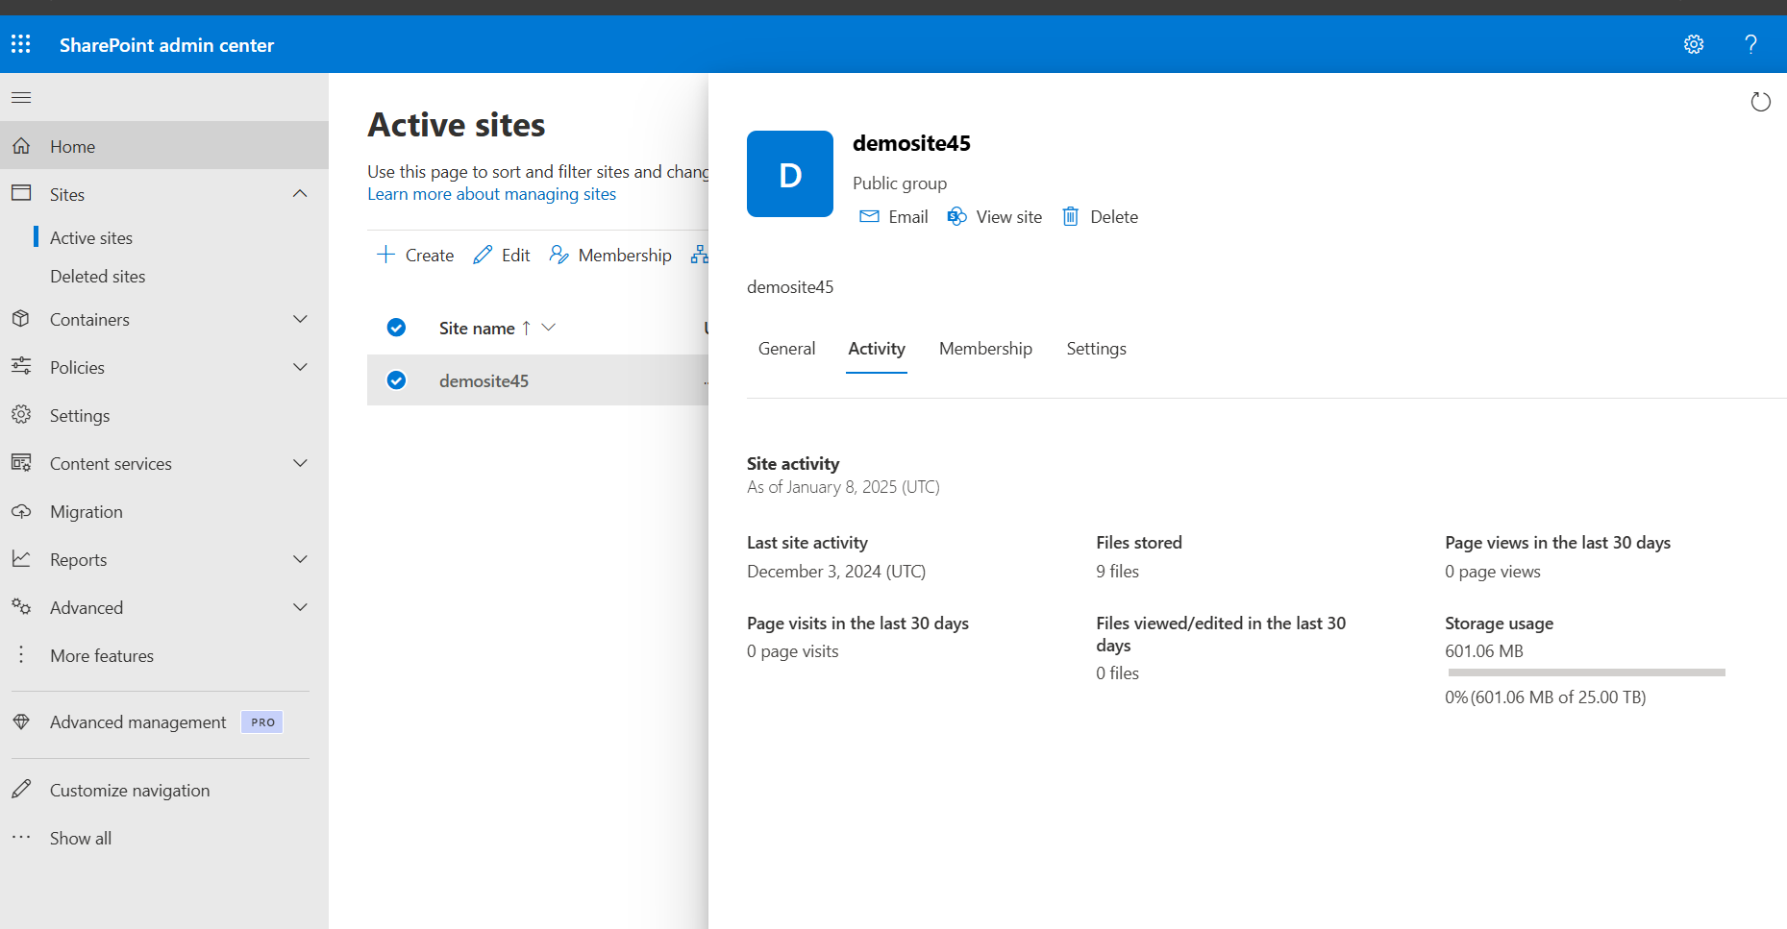The height and width of the screenshot is (929, 1787).
Task: Open settings gear in top bar
Action: [x=1694, y=44]
